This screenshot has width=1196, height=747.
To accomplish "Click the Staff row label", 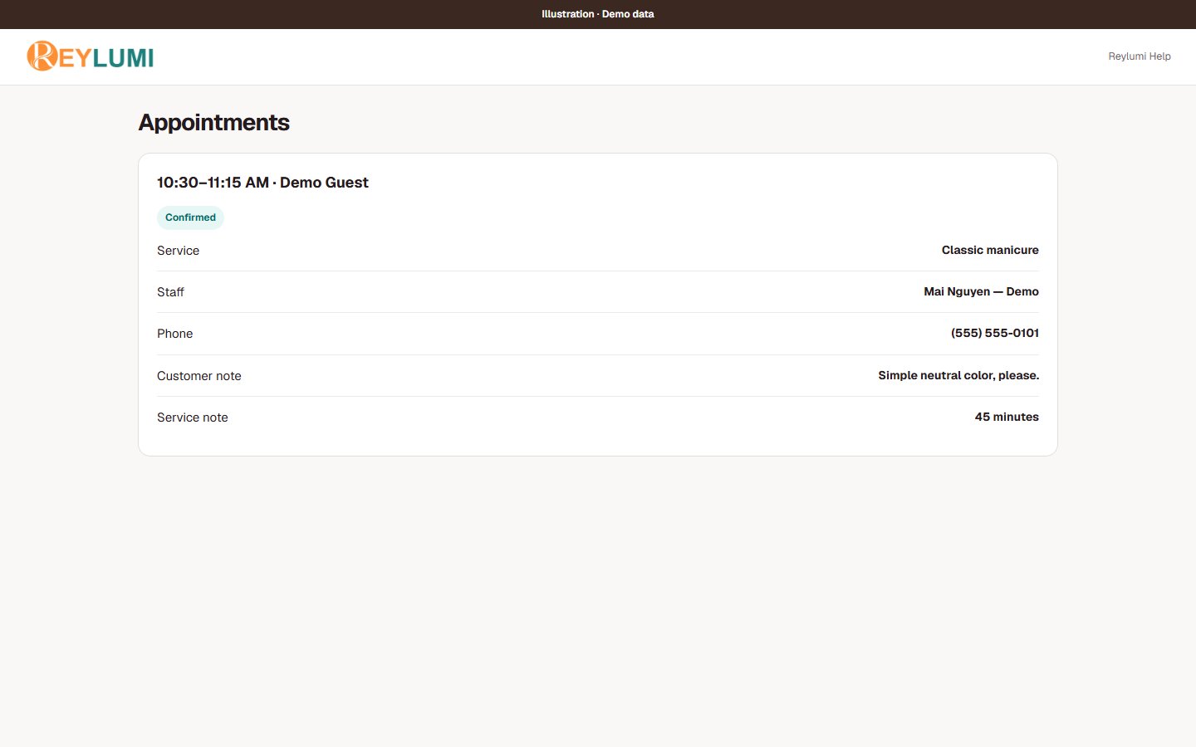I will (x=170, y=292).
